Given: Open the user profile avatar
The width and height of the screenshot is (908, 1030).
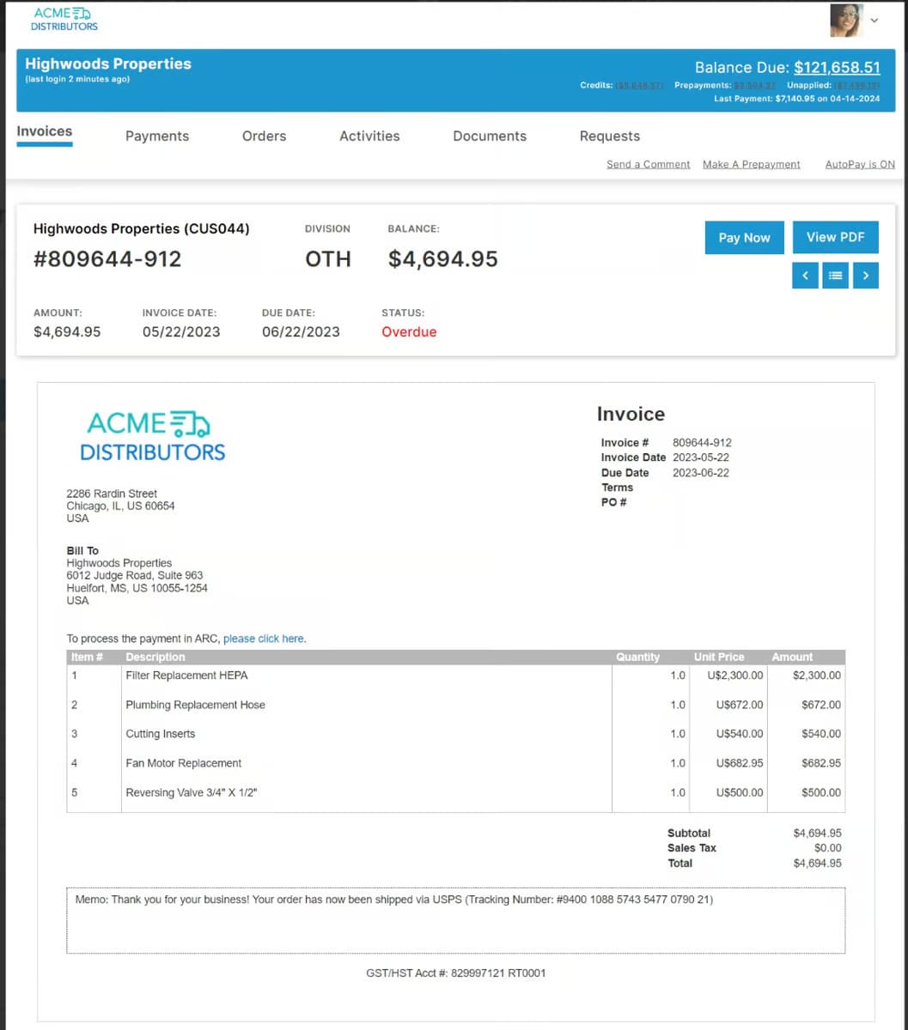Looking at the screenshot, I should pyautogui.click(x=845, y=21).
